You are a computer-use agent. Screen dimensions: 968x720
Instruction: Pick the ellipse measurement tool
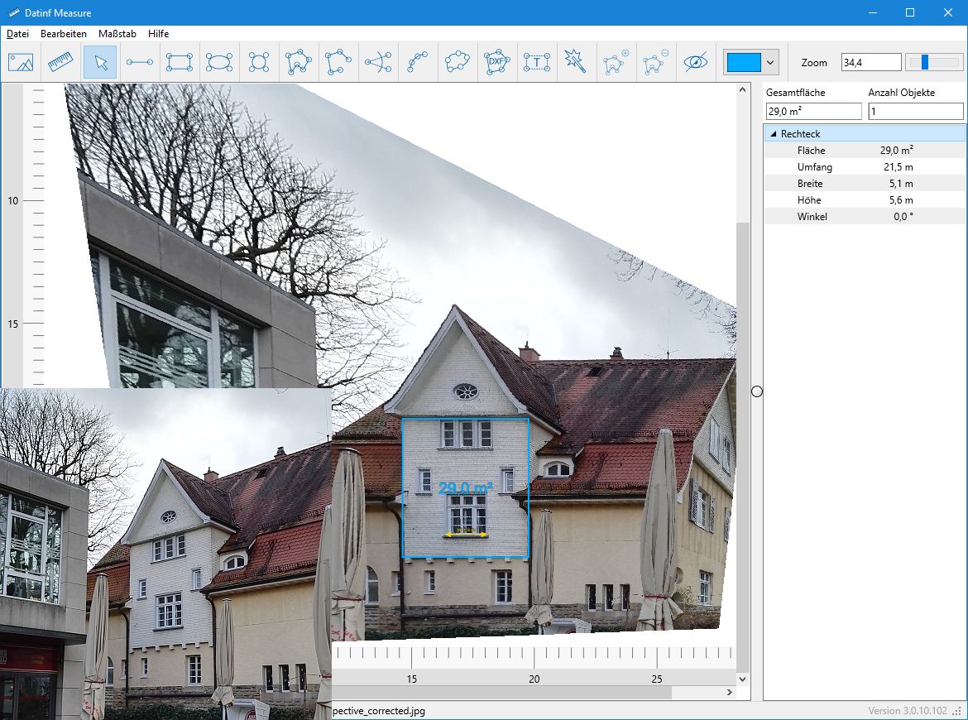(x=219, y=62)
